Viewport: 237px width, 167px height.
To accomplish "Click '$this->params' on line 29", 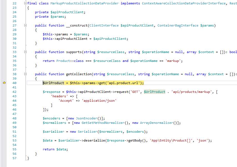I will point(55,34).
